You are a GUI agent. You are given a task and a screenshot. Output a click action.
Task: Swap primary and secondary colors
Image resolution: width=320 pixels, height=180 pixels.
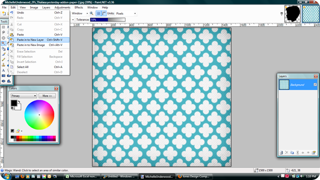(x=19, y=101)
